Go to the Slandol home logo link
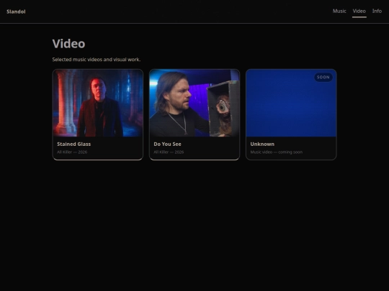Screen dimensions: 389x291 point(16,11)
